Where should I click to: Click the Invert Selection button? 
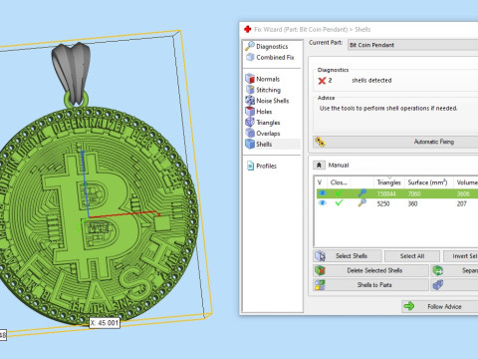coord(461,256)
